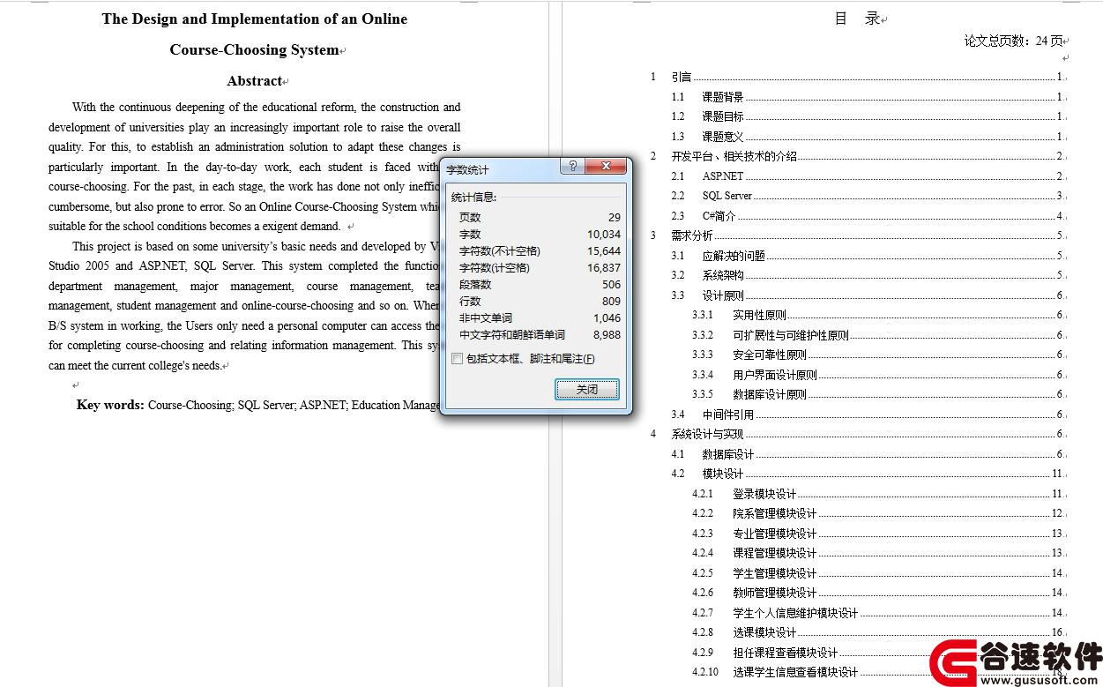
Task: Open contents entry 2.1 ASP.NET
Action: 868,176
